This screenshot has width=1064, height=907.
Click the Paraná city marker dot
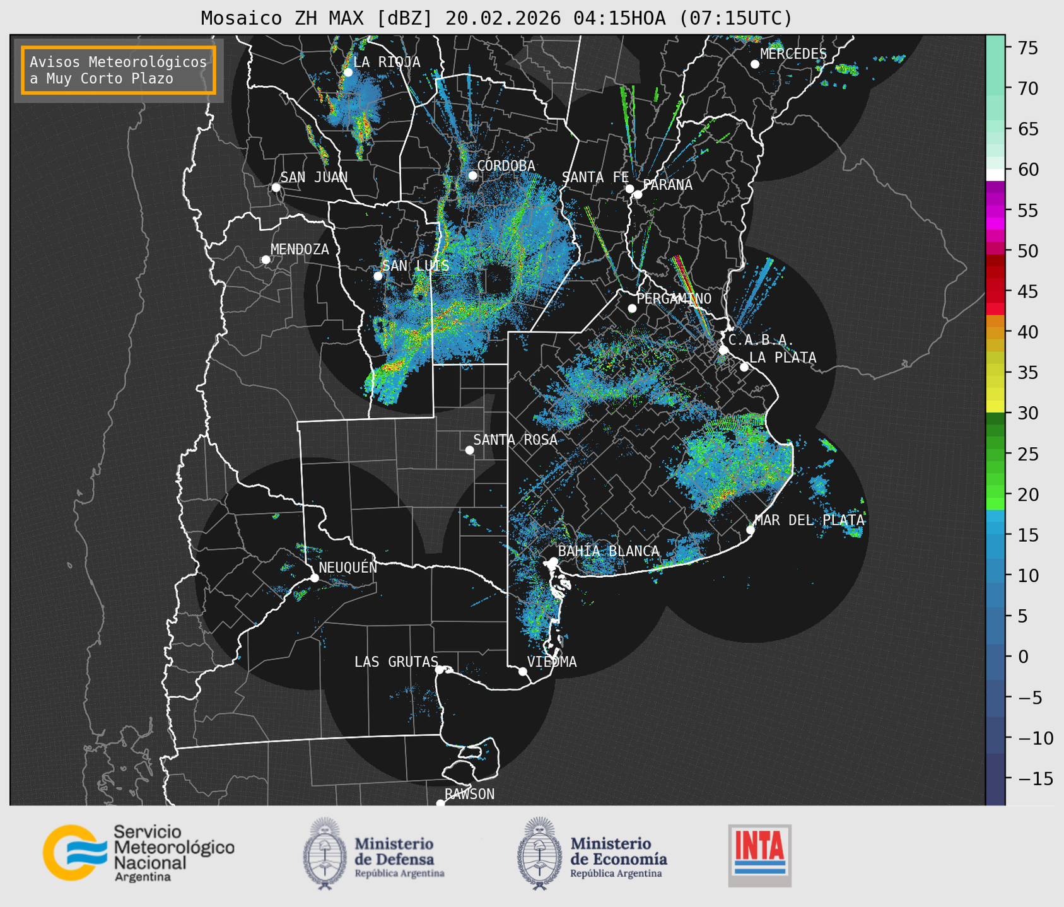coord(638,194)
